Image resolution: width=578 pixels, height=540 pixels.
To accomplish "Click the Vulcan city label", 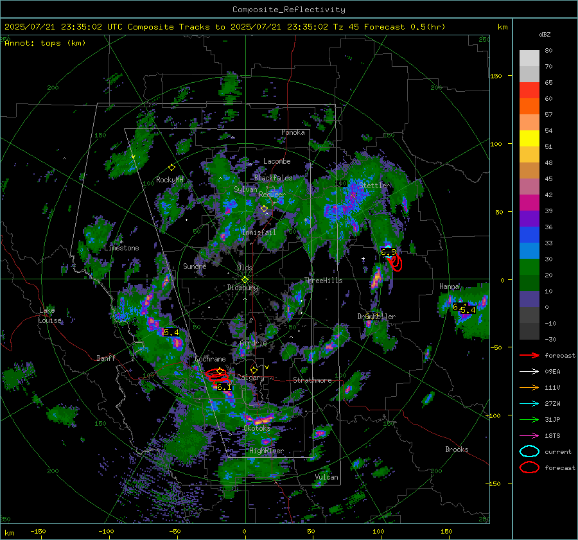I will point(326,477).
